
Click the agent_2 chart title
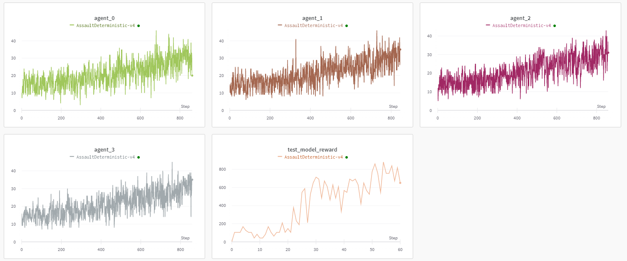(520, 18)
